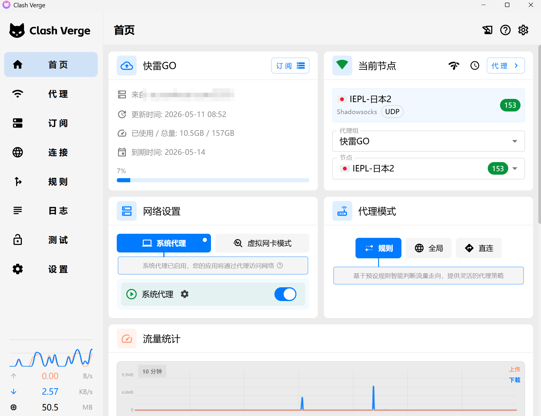Click the vertical scrollbar on the right

[540, 135]
